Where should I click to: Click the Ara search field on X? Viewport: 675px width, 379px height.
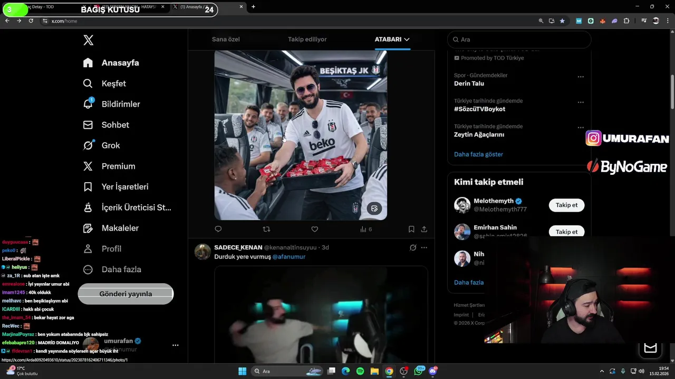519,39
